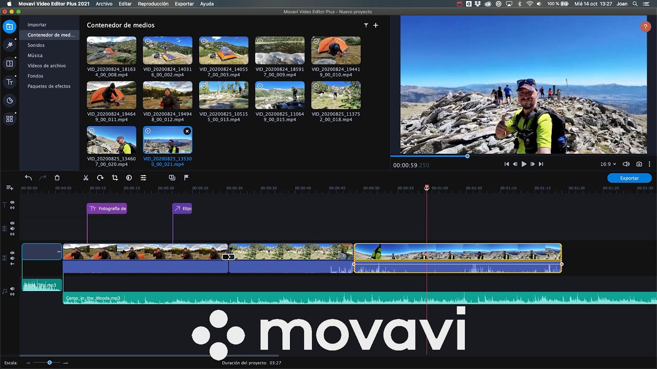Play the preview video
Image resolution: width=657 pixels, height=369 pixels.
(x=524, y=164)
